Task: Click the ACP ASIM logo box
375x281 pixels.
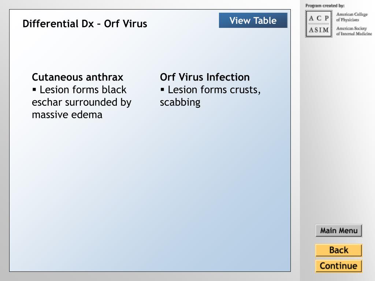Action: point(319,24)
